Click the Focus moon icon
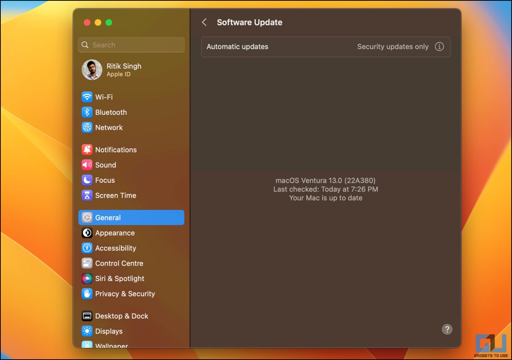The width and height of the screenshot is (512, 360). point(87,180)
